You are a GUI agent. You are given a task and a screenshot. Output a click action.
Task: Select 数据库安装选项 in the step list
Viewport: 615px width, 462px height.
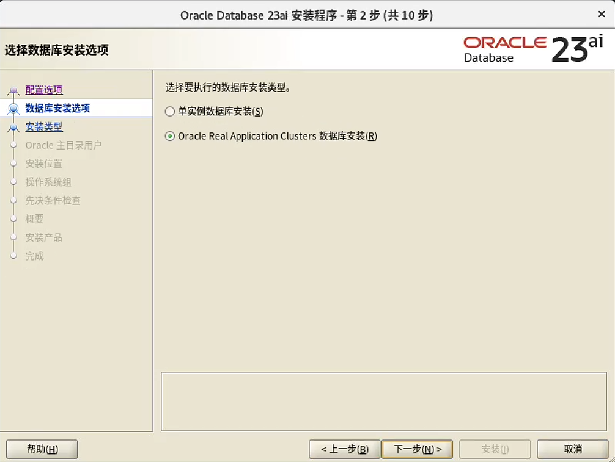57,109
